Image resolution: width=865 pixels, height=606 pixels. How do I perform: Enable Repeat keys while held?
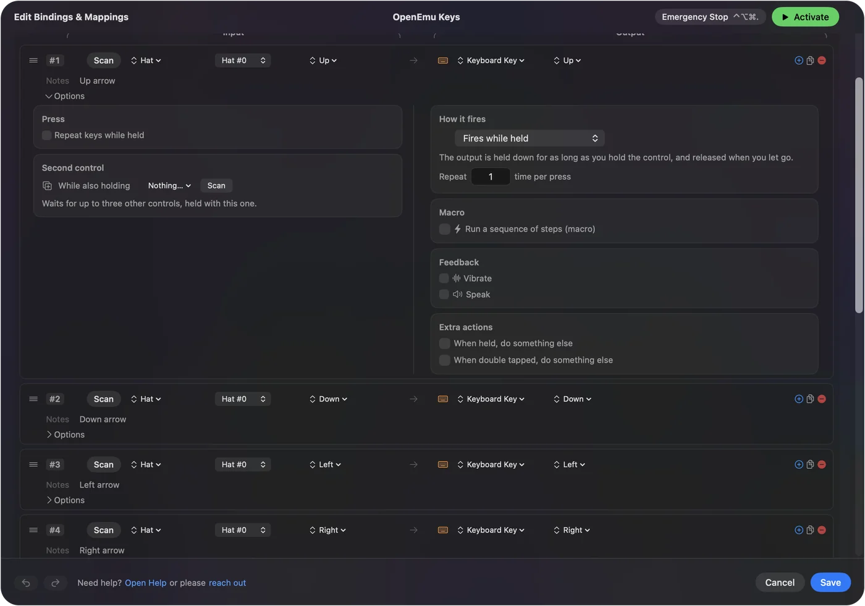(x=47, y=135)
